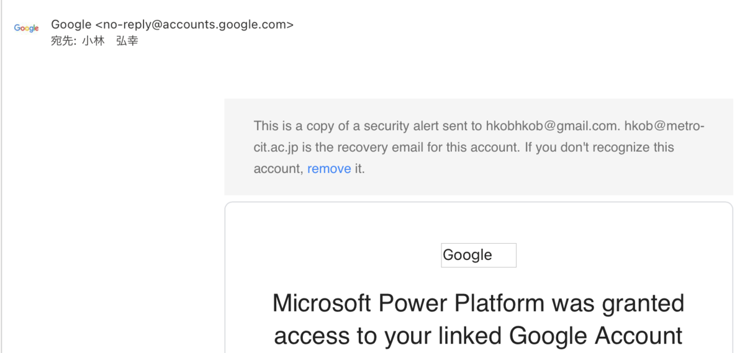The image size is (745, 353).
Task: Click the Google sender avatar logo
Action: (26, 29)
